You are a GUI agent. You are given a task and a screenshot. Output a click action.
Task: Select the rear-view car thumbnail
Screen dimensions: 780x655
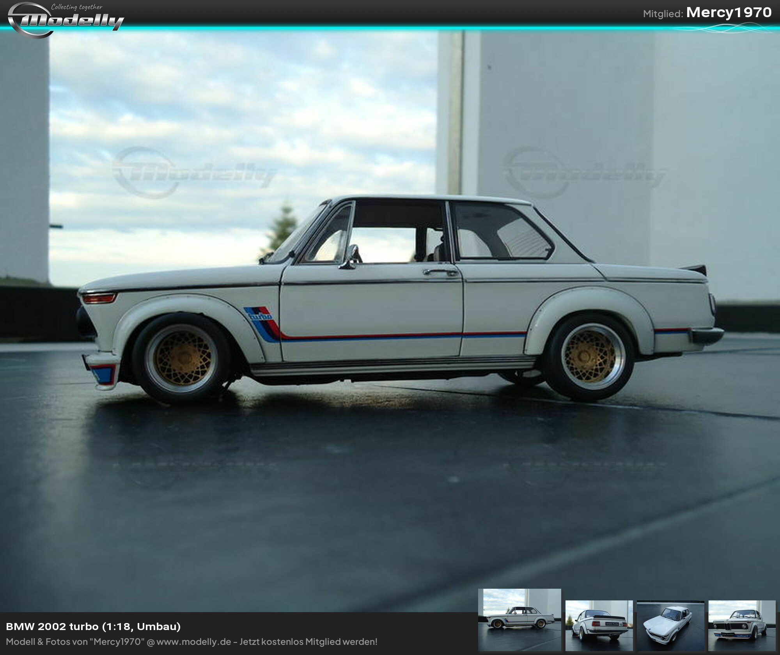tap(599, 625)
